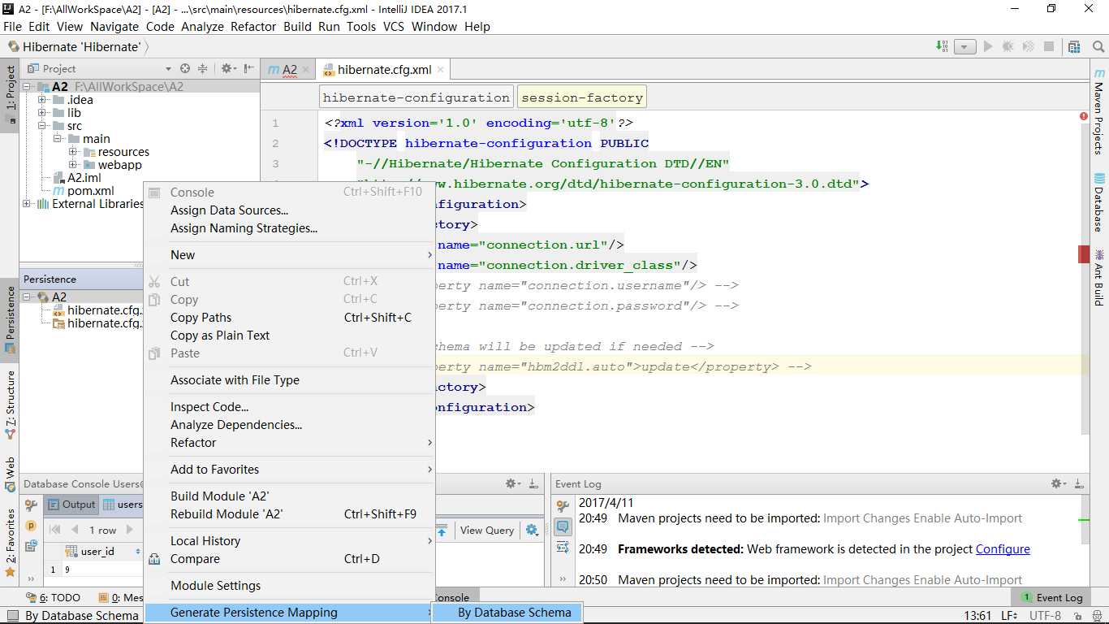Click the Event Log button in the status bar
The height and width of the screenshot is (624, 1109).
tap(1052, 598)
